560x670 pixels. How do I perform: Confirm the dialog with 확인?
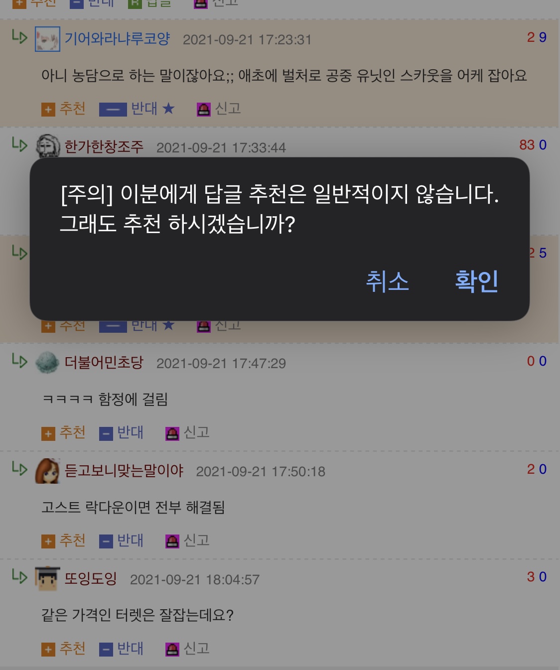coord(477,281)
